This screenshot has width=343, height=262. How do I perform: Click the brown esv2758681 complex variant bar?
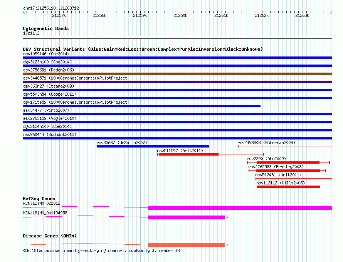(177, 74)
